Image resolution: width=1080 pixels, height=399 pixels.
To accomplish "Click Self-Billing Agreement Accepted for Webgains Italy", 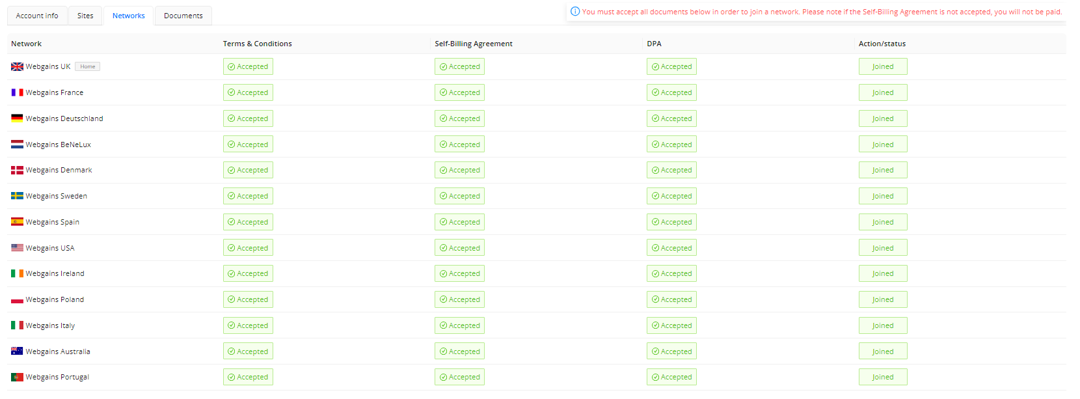I will [x=459, y=325].
